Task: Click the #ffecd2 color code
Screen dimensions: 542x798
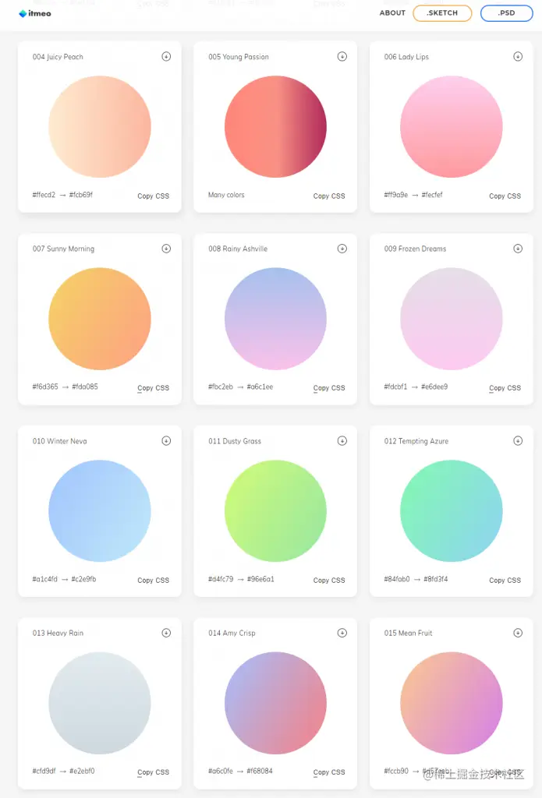Action: coord(44,194)
